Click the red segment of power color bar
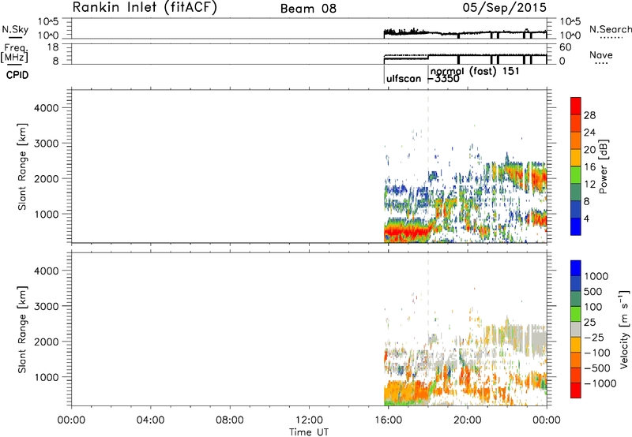This screenshot has height=437, width=632. click(576, 106)
